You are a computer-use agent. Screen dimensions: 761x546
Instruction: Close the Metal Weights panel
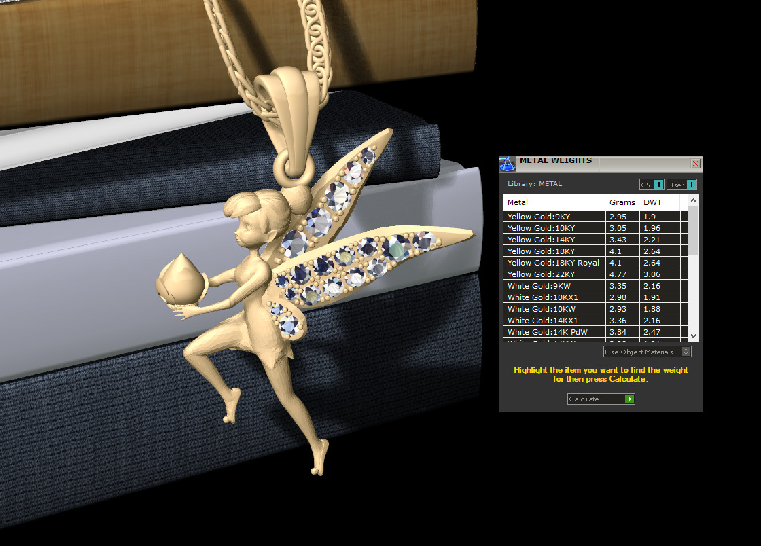coord(695,164)
